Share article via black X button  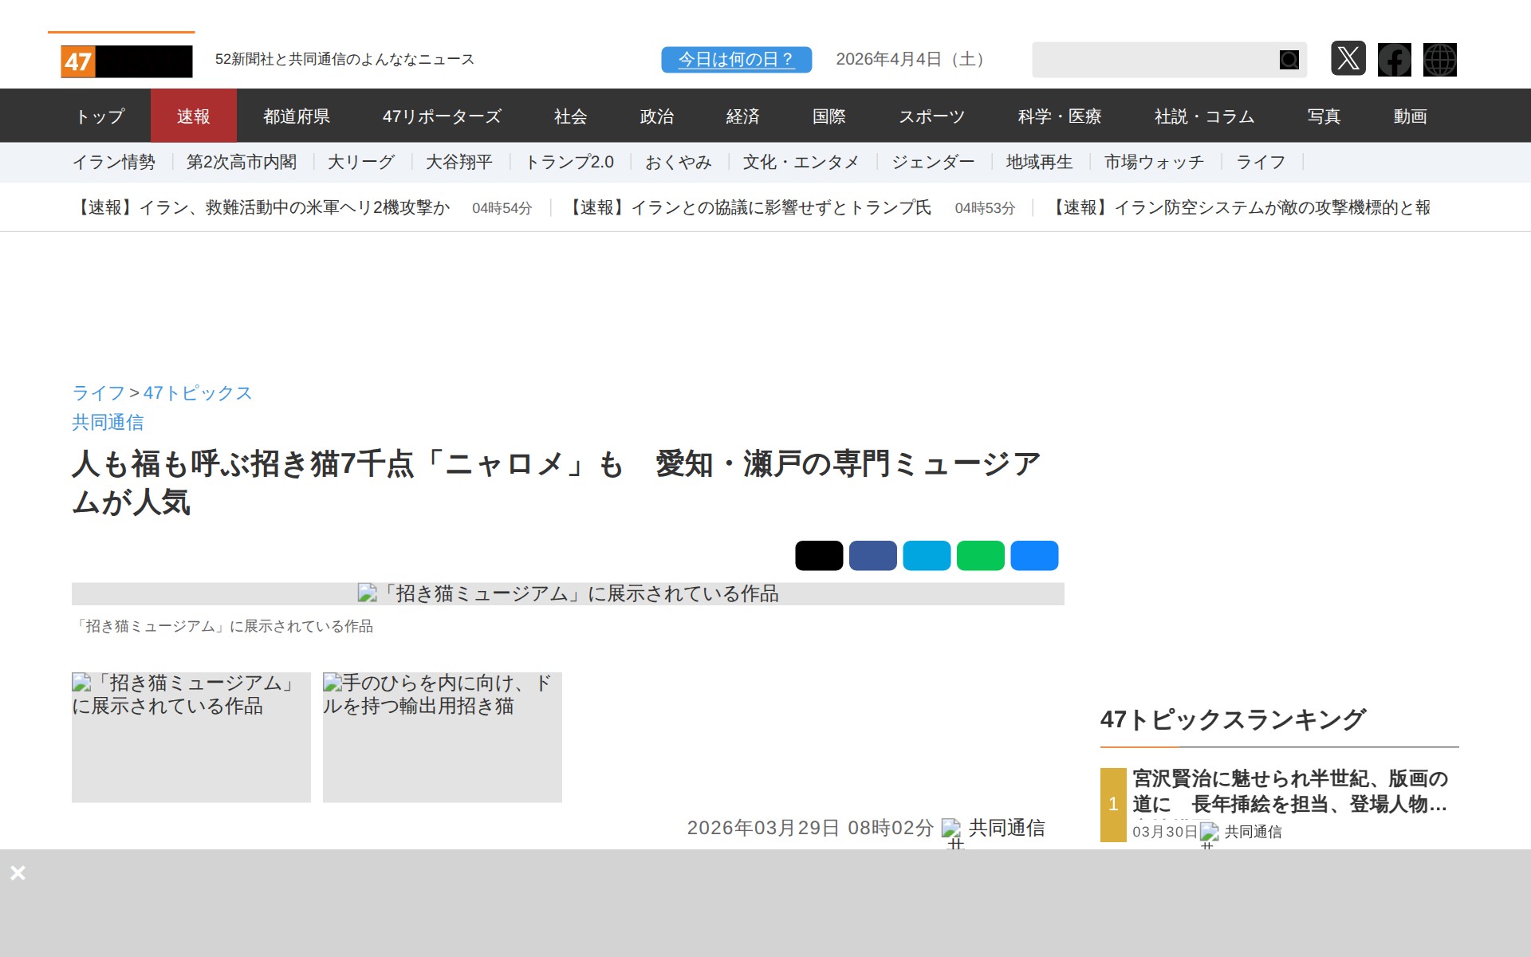(819, 556)
